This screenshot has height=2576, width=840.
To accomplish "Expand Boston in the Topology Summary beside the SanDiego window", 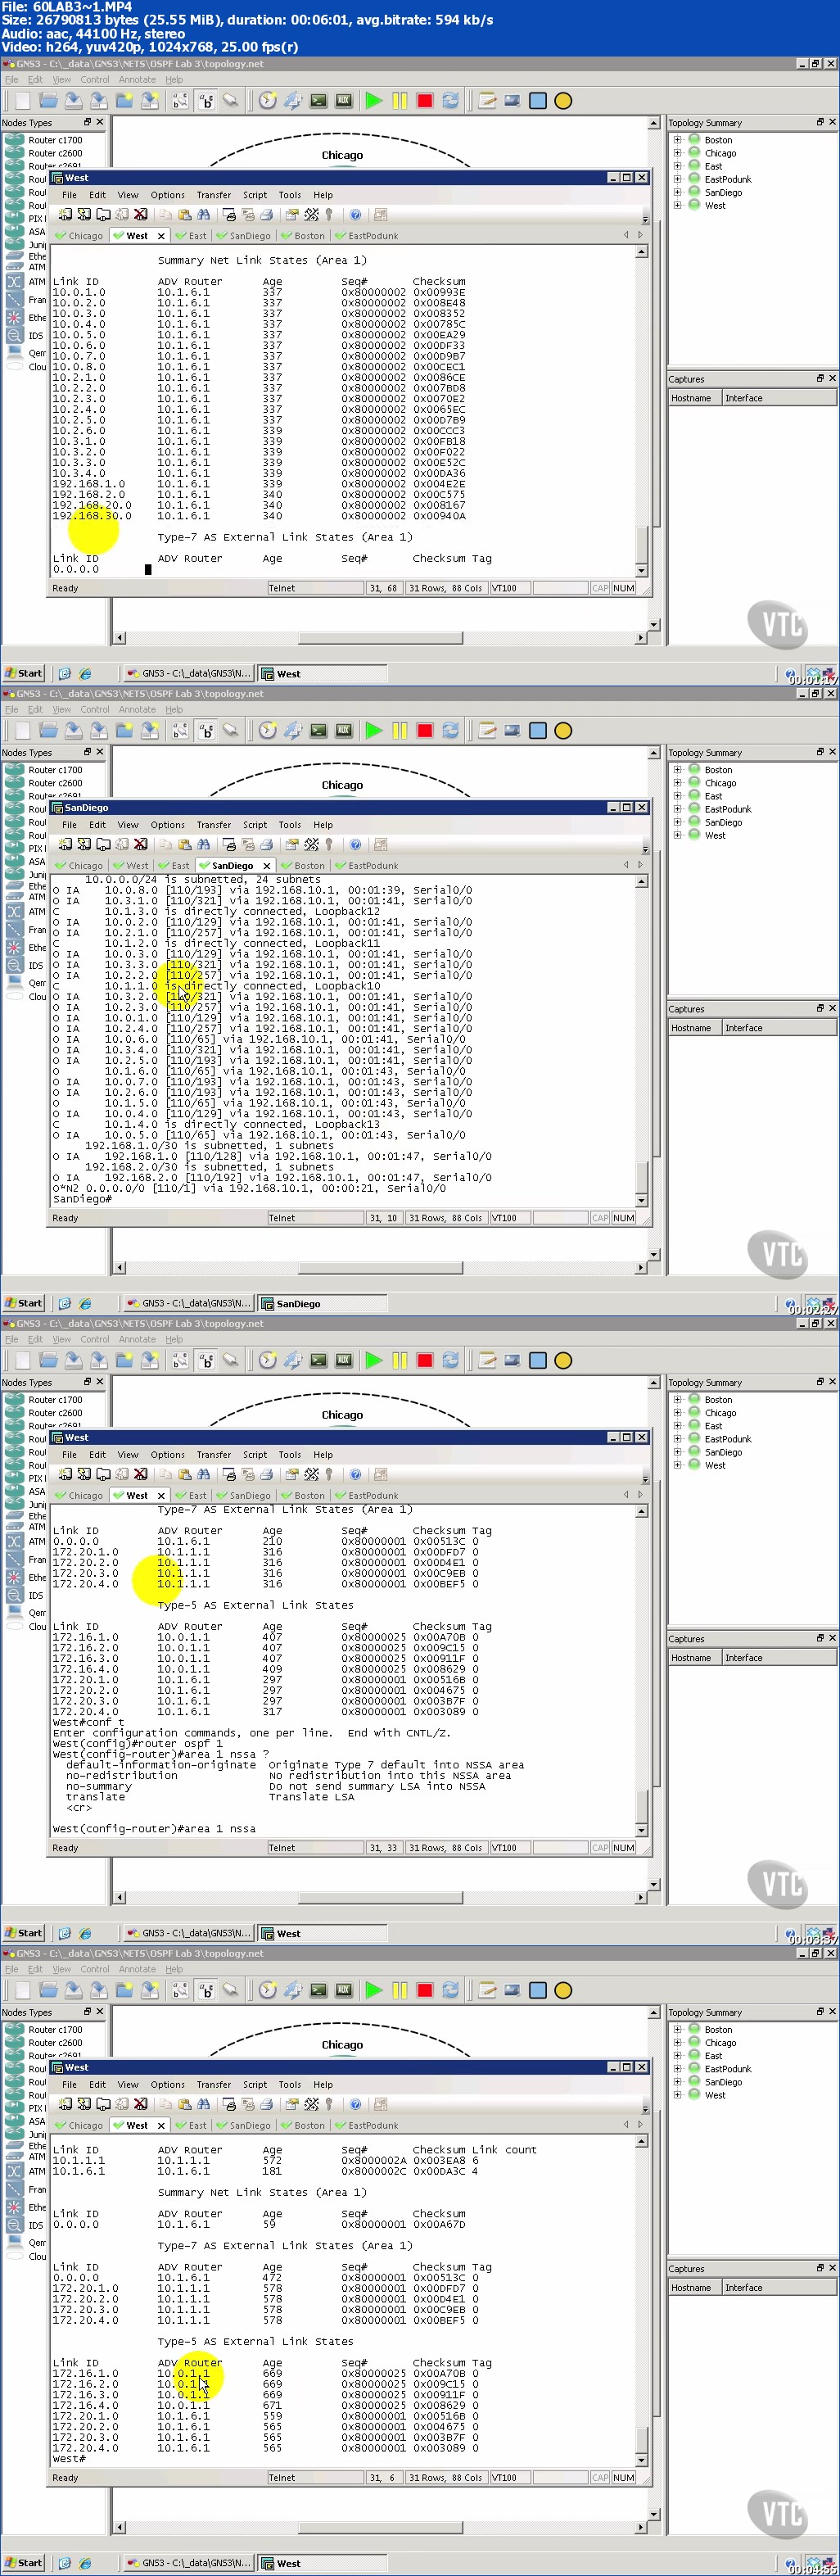I will 677,770.
